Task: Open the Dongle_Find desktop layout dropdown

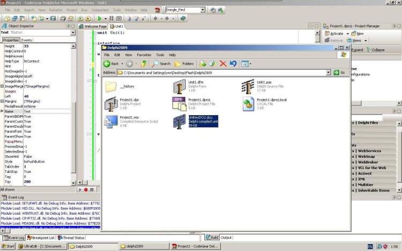Action: tap(203, 10)
